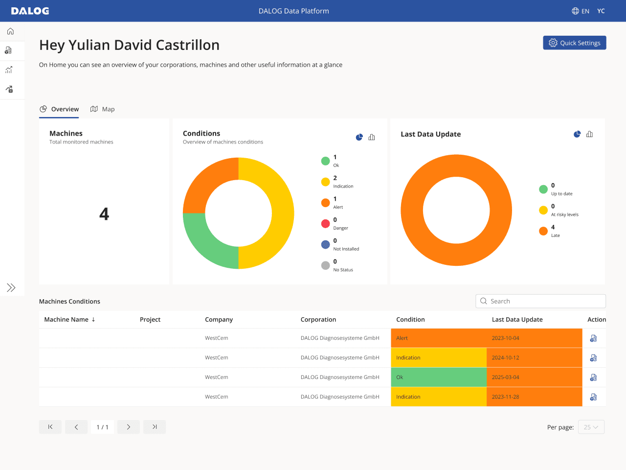Click the Quick Settings button
Viewport: 626px width, 470px height.
click(575, 43)
